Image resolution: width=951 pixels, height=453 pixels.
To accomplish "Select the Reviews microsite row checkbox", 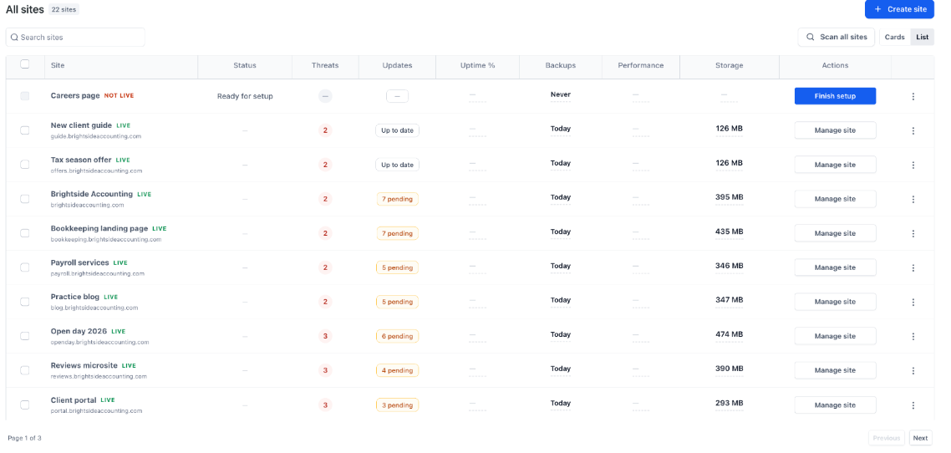I will pyautogui.click(x=25, y=370).
